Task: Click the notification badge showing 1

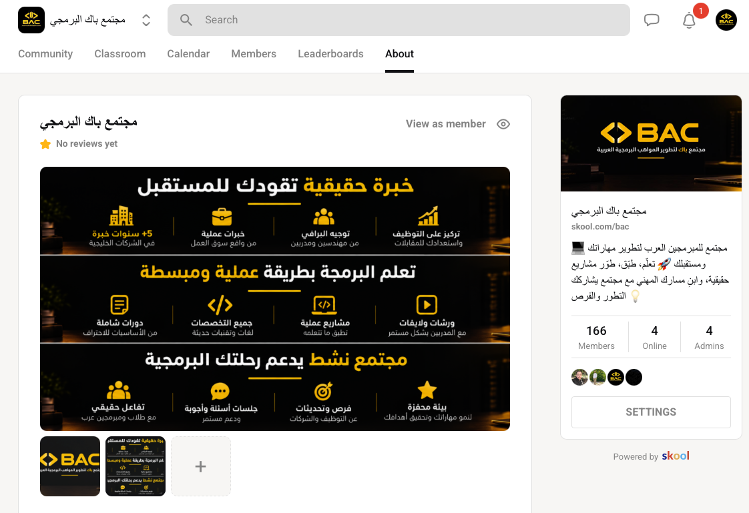Action: pos(700,11)
